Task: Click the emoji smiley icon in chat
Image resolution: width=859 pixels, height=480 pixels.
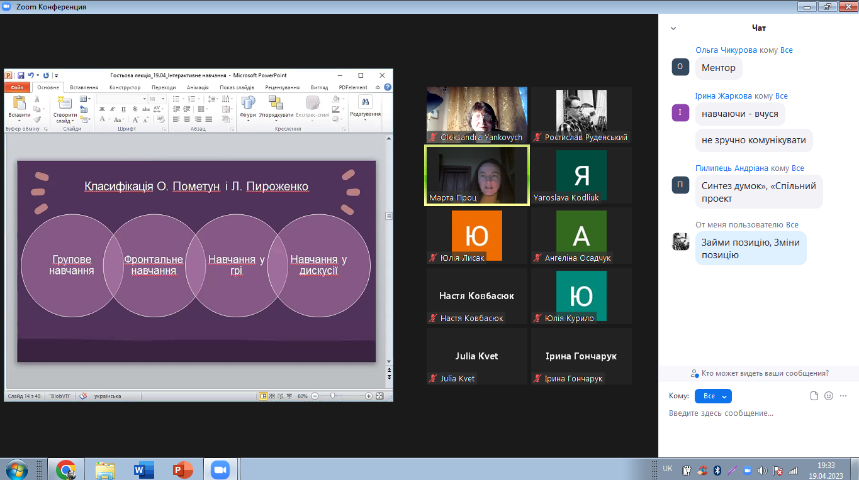Action: tap(829, 396)
